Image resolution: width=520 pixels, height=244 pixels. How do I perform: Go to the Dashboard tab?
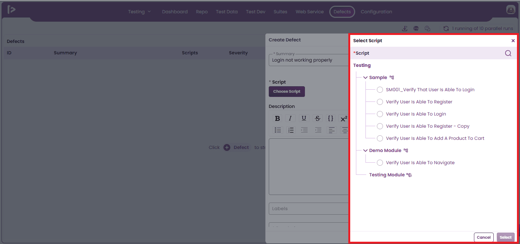click(175, 12)
